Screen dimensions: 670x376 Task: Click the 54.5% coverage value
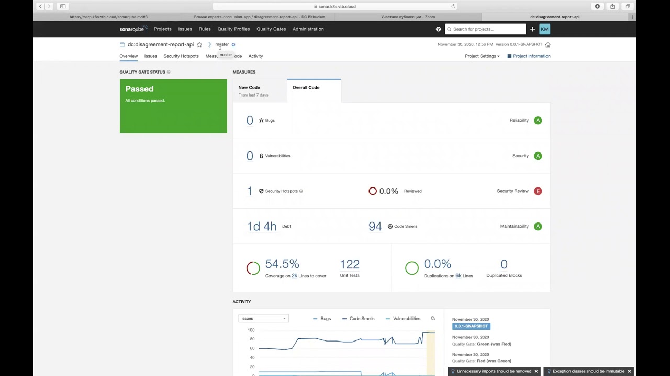pos(282,264)
